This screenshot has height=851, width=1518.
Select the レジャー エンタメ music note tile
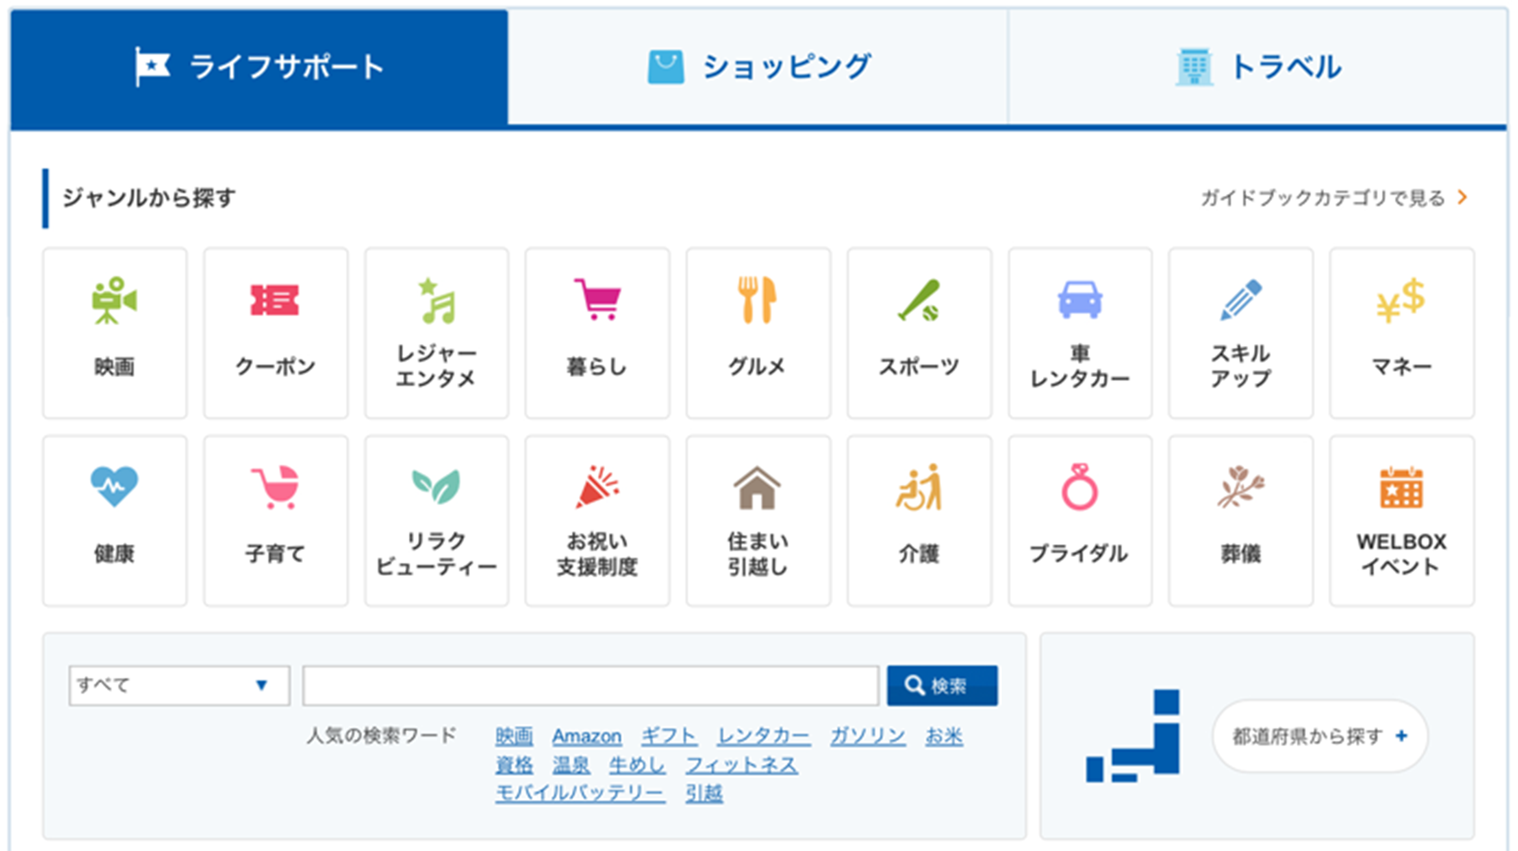pyautogui.click(x=437, y=333)
